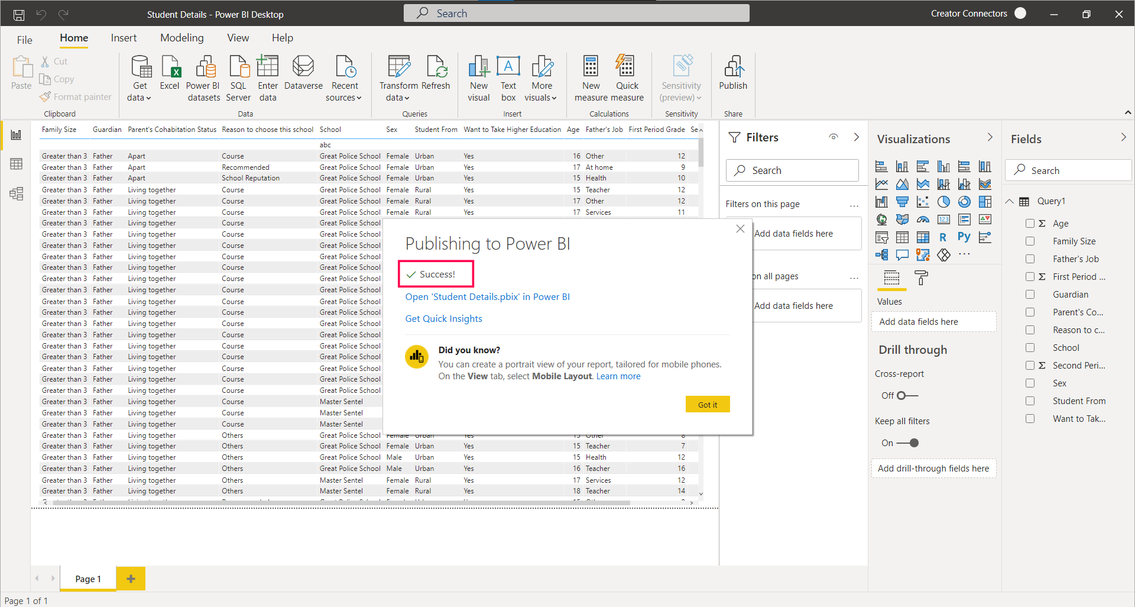Open Model view in left sidebar
Screen dimensions: 1135x607
pyautogui.click(x=16, y=193)
